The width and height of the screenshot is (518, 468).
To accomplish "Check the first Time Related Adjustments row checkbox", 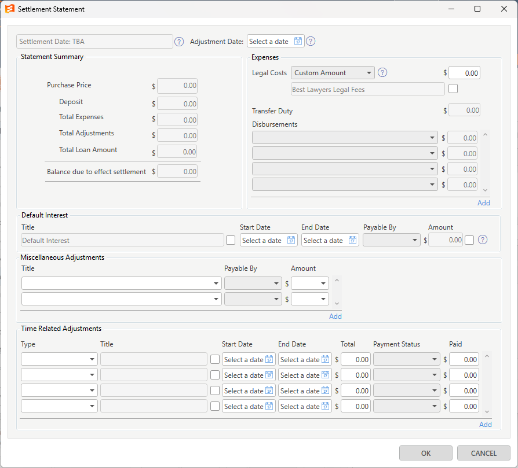I will tap(215, 359).
